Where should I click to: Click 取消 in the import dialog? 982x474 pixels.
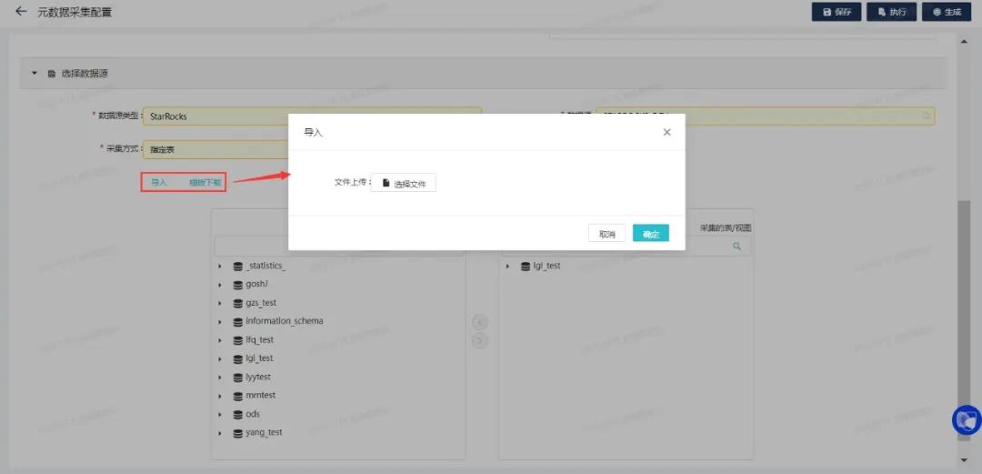606,234
